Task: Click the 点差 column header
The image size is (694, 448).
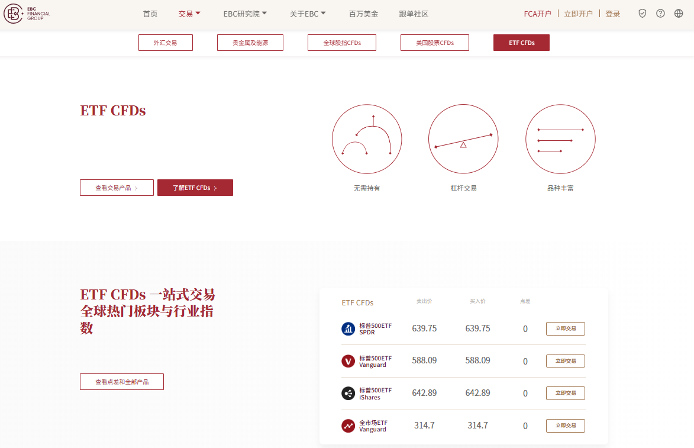Action: 525,301
